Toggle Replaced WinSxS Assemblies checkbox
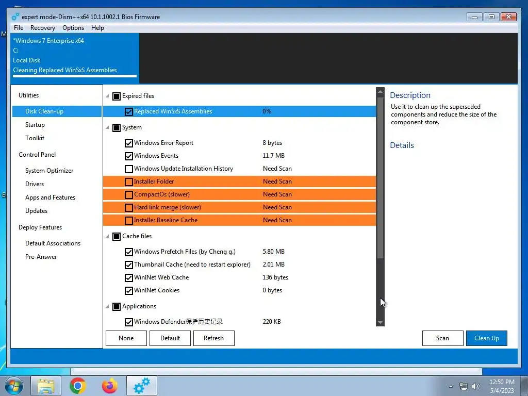Image resolution: width=528 pixels, height=396 pixels. (x=128, y=111)
